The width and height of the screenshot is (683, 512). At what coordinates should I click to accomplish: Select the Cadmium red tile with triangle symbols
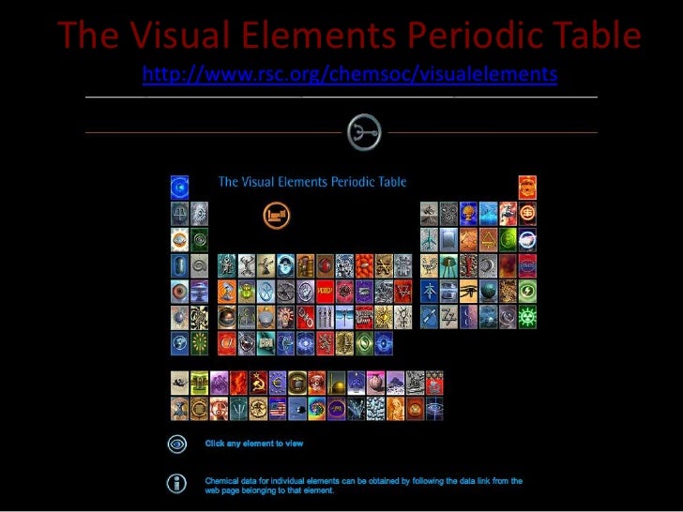pos(402,292)
